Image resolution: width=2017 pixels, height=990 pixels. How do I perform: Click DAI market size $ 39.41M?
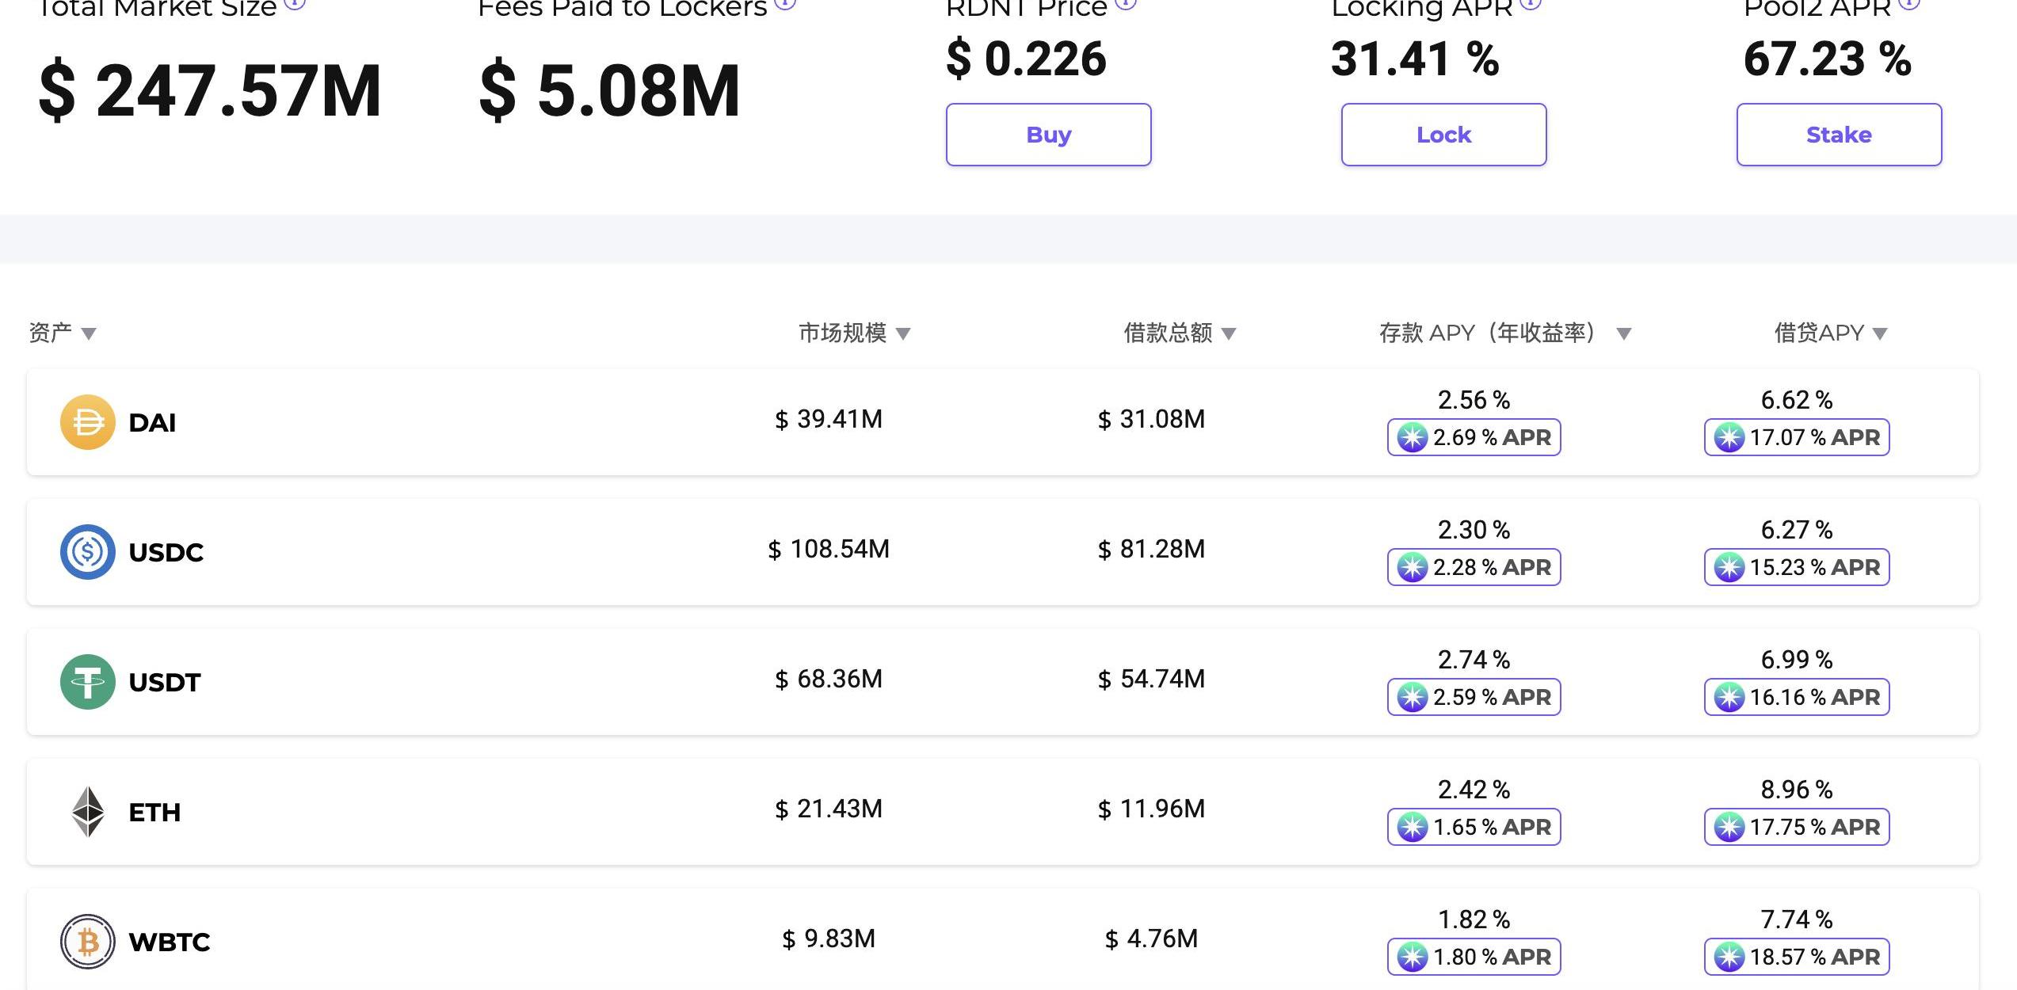(x=829, y=419)
